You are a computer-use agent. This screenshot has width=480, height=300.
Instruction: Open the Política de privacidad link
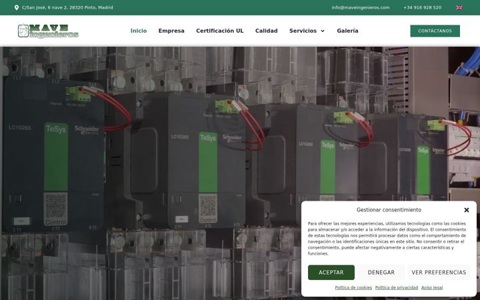click(397, 288)
